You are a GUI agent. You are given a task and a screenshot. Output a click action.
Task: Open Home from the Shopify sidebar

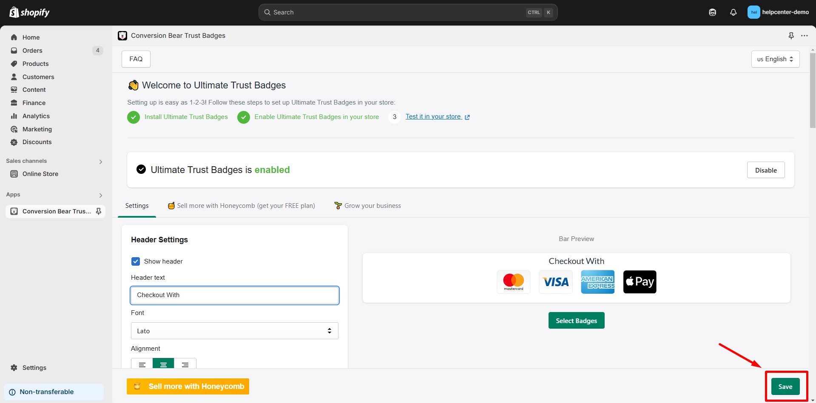point(30,37)
